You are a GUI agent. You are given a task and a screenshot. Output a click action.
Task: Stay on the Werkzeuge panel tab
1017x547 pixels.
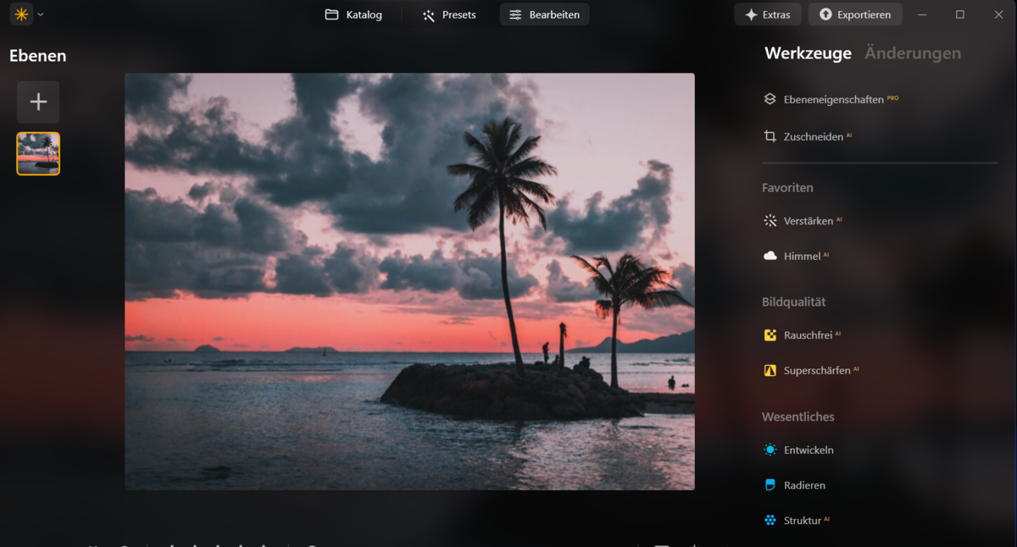click(808, 52)
